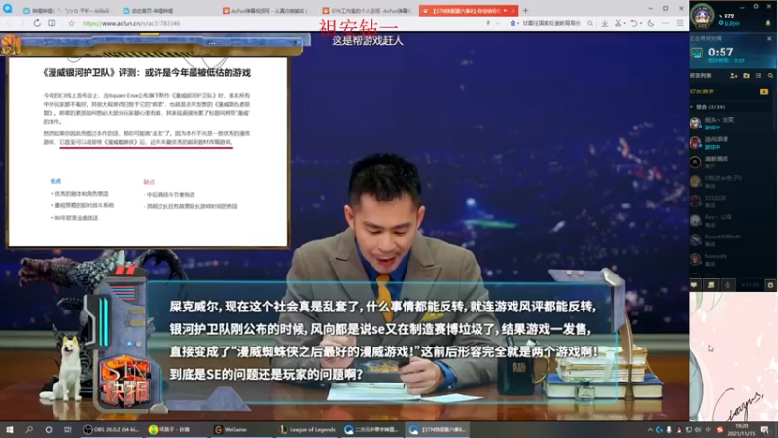Open the three-dot more tools menu
This screenshot has width=778, height=438.
coord(665,23)
